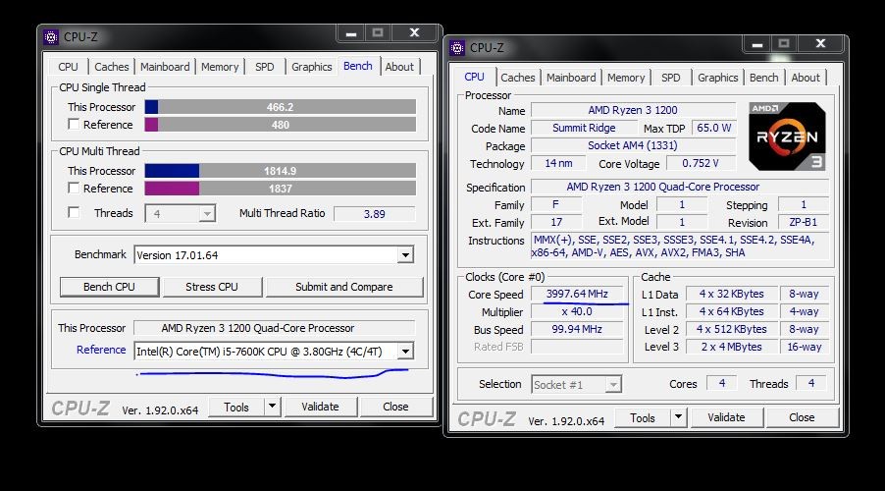Run Stress CPU test
The width and height of the screenshot is (885, 491).
click(x=212, y=287)
